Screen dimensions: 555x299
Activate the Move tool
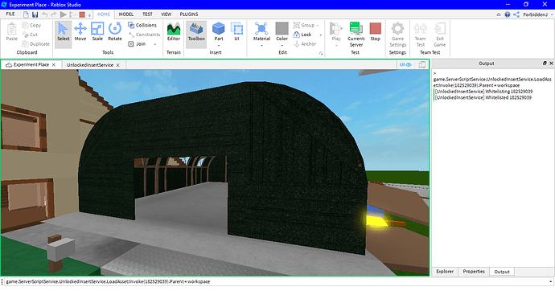tap(80, 32)
